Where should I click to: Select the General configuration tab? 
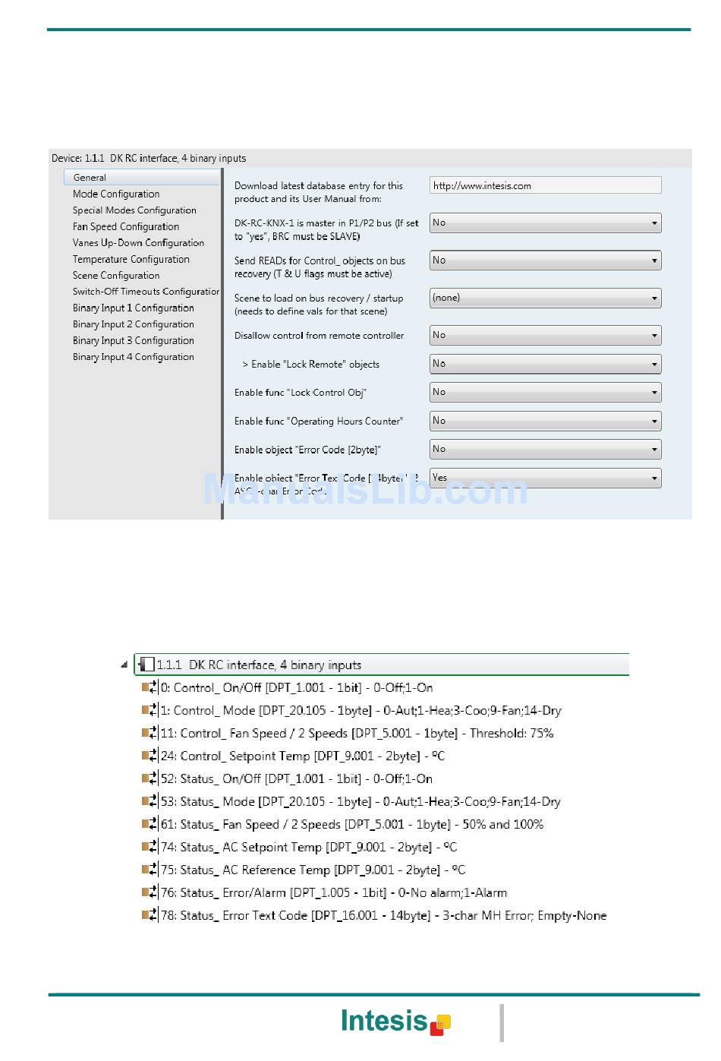(x=142, y=177)
